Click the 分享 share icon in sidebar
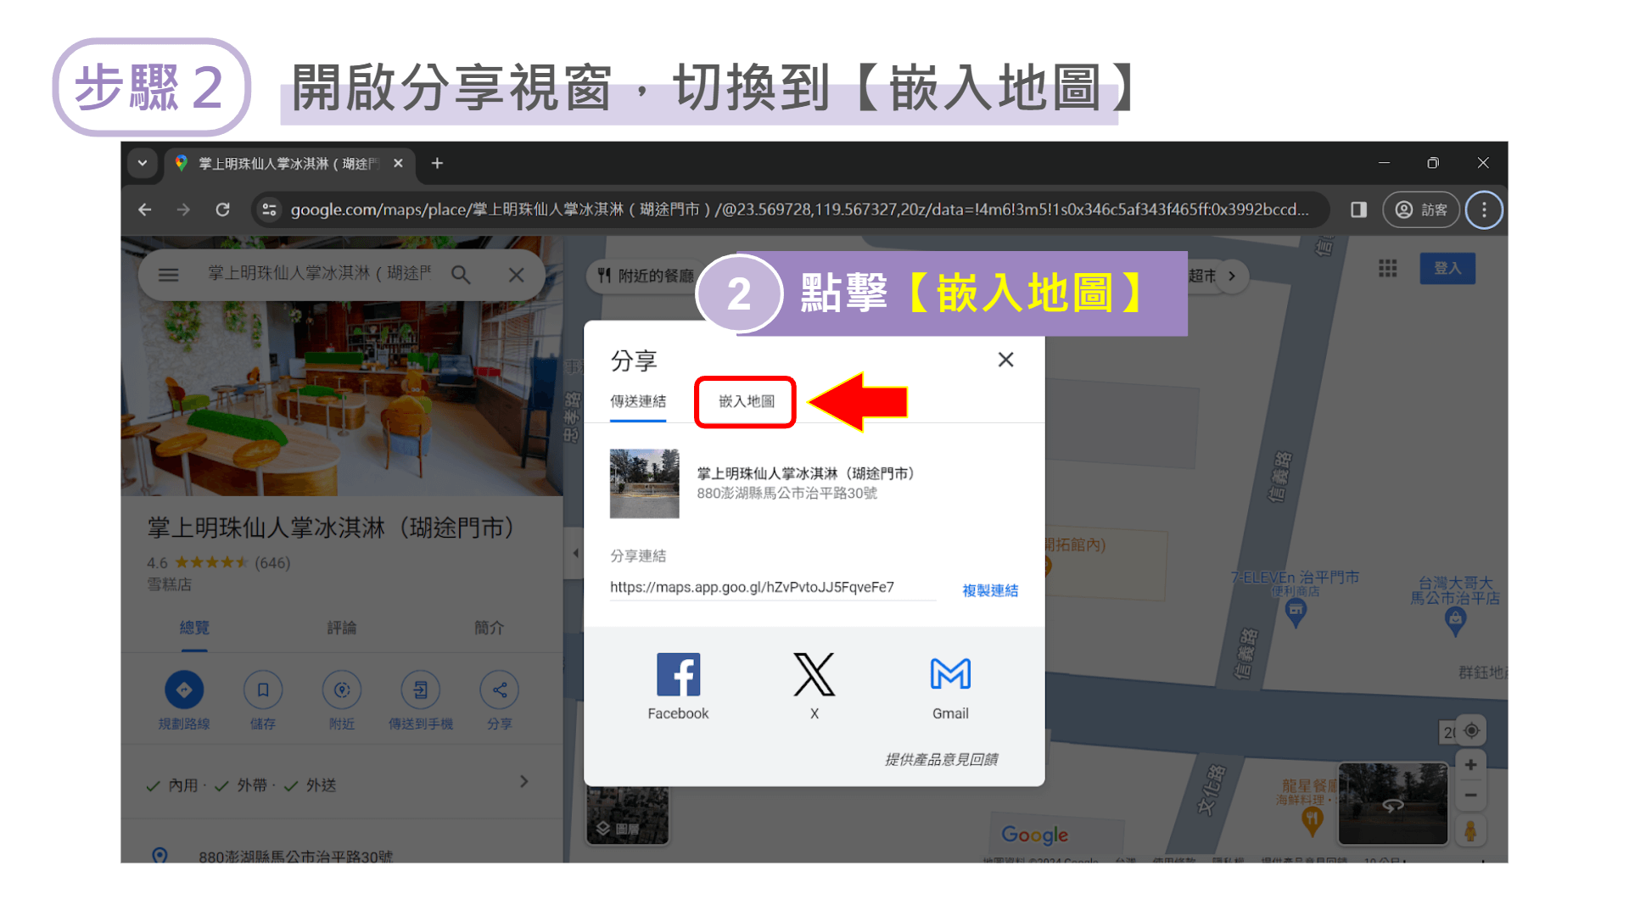 [500, 690]
